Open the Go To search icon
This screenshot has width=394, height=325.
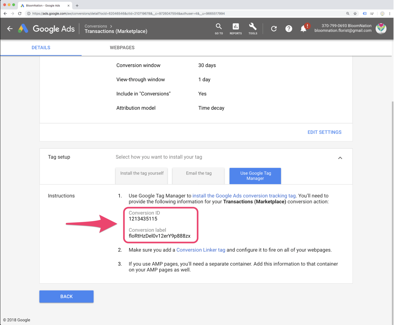(219, 29)
